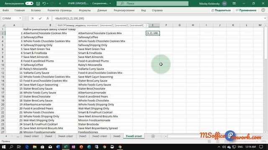Switch to the Уник3 ответ sheet
Viewport: 268px width, 150px height.
click(x=31, y=136)
